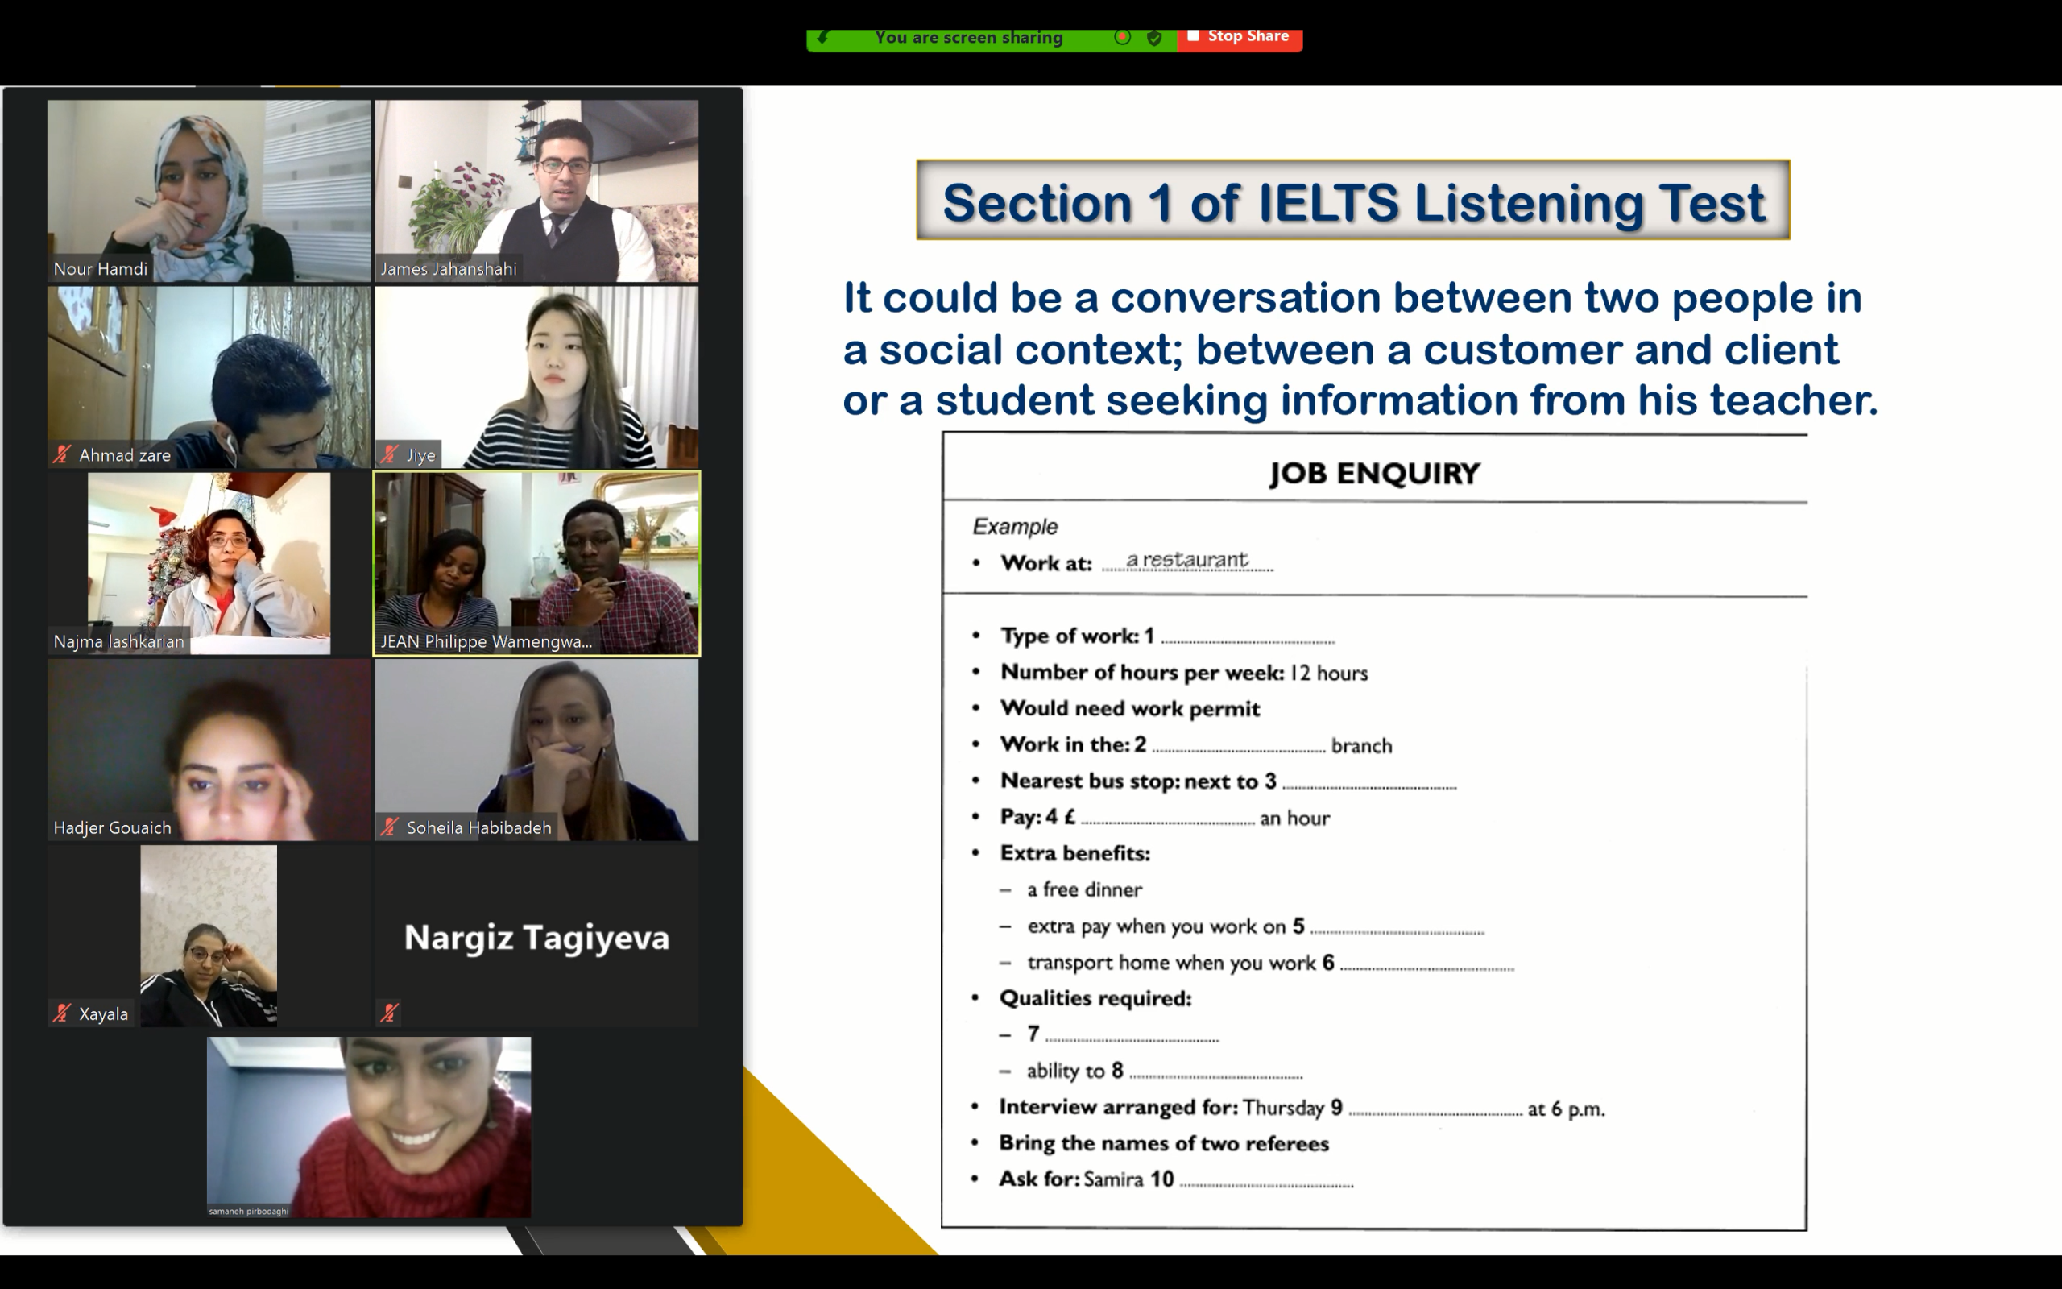Select Najma lashkarian's video tile
2062x1289 pixels.
[209, 562]
